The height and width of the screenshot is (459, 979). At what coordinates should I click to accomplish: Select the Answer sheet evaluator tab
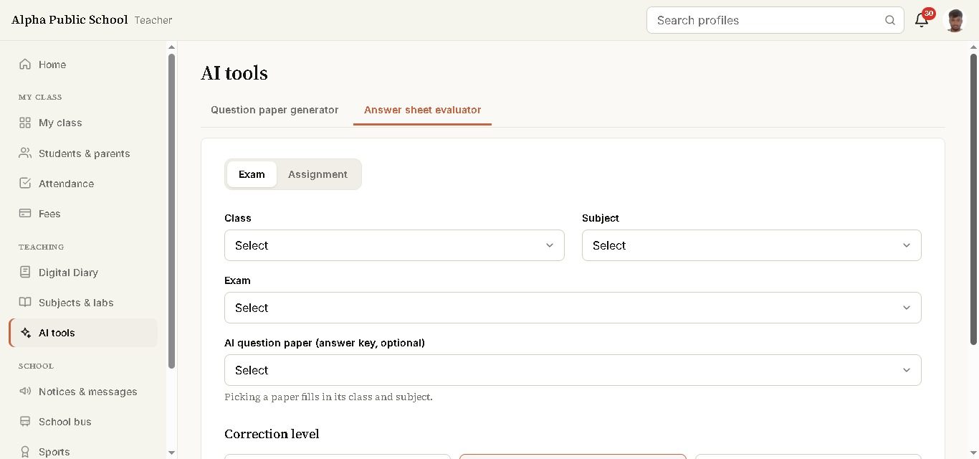coord(422,110)
